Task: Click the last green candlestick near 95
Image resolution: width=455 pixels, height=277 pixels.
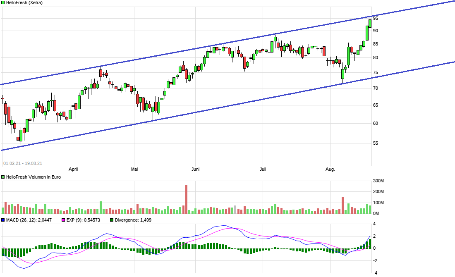Action: pos(370,24)
